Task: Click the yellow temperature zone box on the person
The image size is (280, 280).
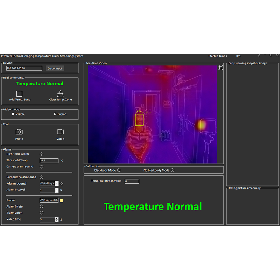Action: click(x=139, y=120)
